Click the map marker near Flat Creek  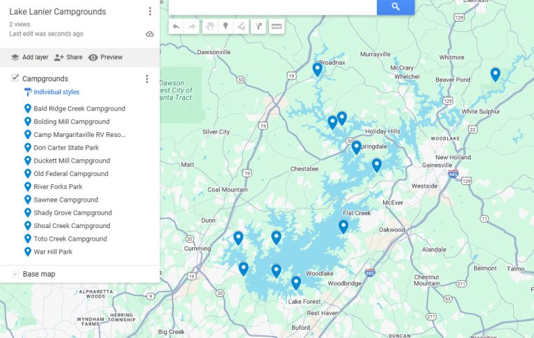tap(343, 227)
